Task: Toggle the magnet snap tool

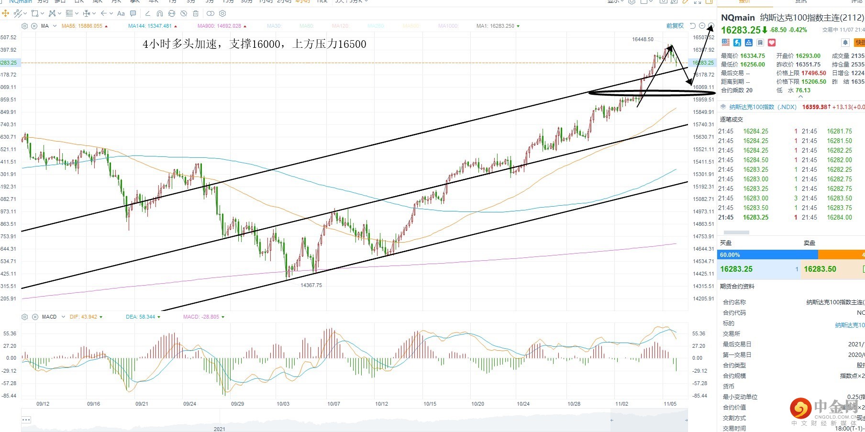Action: click(160, 13)
